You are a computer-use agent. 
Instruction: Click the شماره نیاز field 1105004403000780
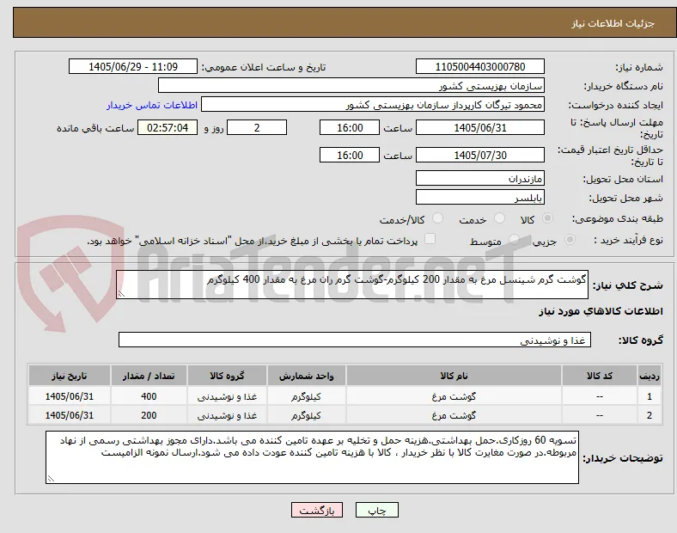480,66
